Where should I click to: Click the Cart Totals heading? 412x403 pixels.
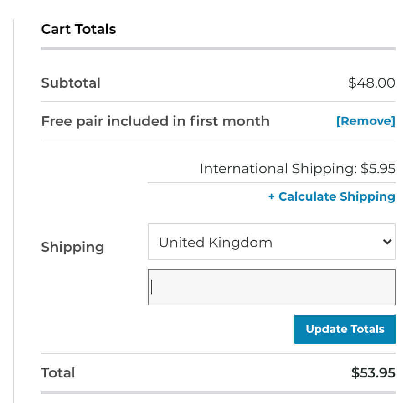click(x=78, y=29)
